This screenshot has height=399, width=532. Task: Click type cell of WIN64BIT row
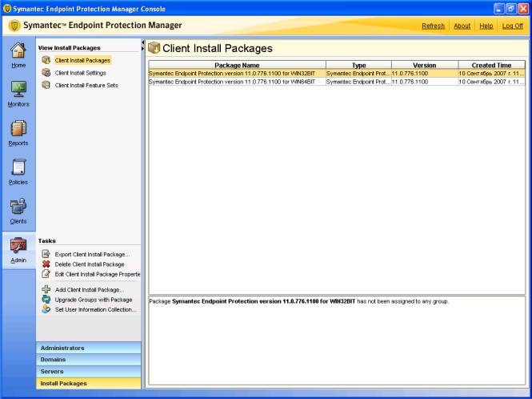[358, 82]
